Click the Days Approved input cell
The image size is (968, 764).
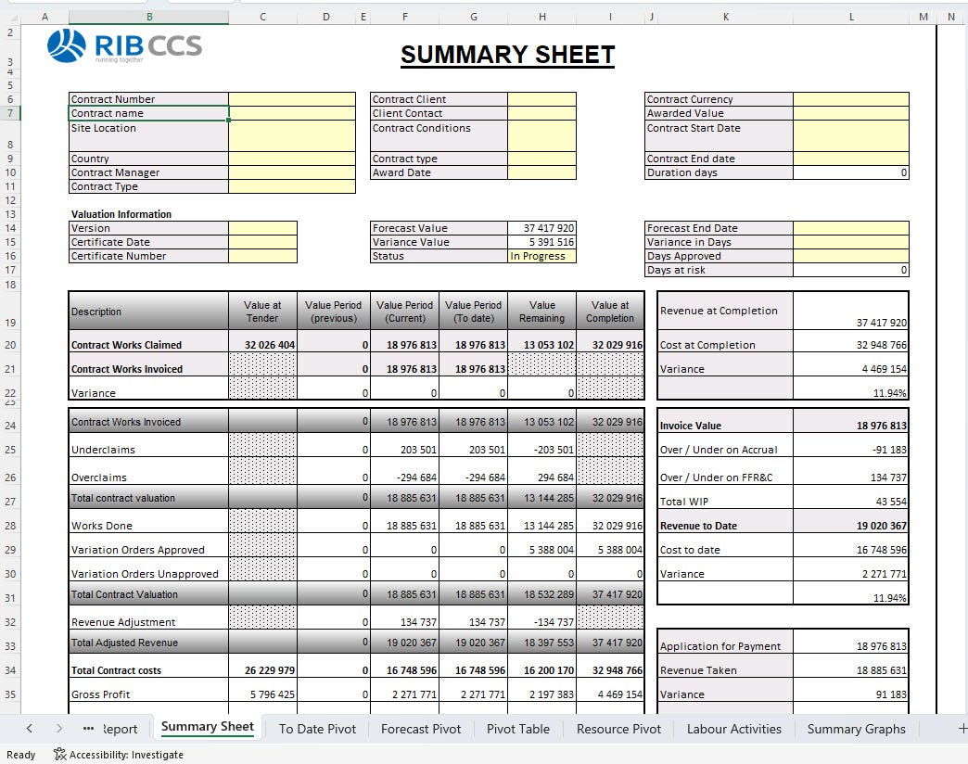(x=850, y=256)
